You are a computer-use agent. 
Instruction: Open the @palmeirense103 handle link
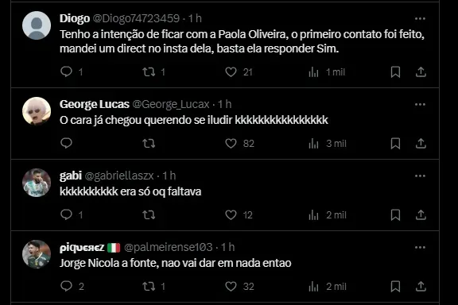tap(169, 247)
